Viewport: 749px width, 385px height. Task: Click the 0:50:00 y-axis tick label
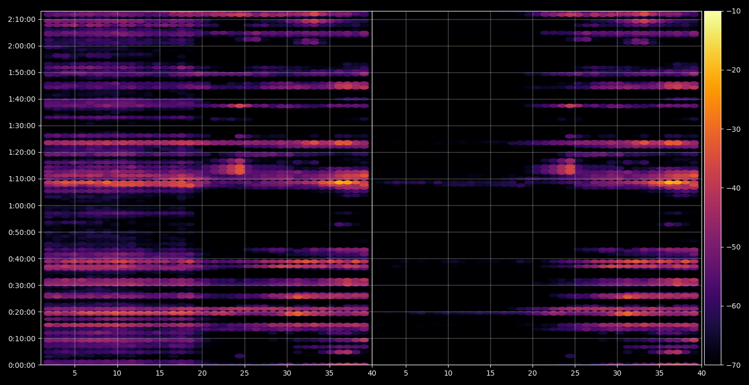pos(21,232)
